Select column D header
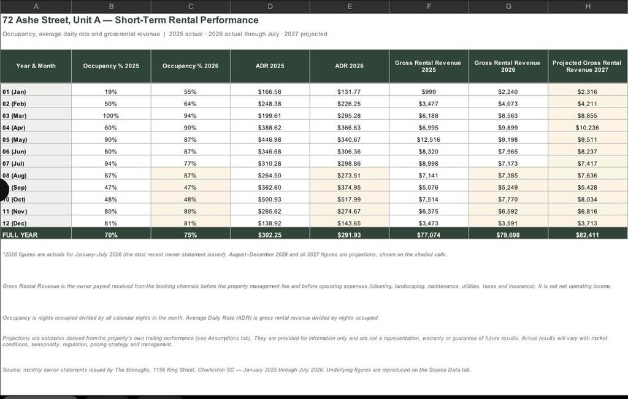The image size is (628, 399). pos(270,6)
